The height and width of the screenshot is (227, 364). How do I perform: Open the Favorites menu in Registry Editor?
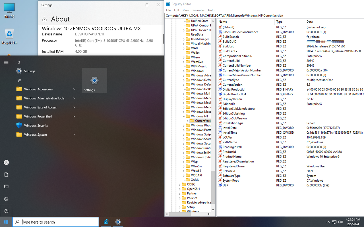pyautogui.click(x=198, y=10)
